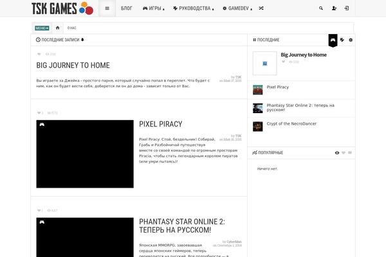Like the Pixel Piracy post heart
Viewport: 386px width, 257px height.
pos(39,113)
